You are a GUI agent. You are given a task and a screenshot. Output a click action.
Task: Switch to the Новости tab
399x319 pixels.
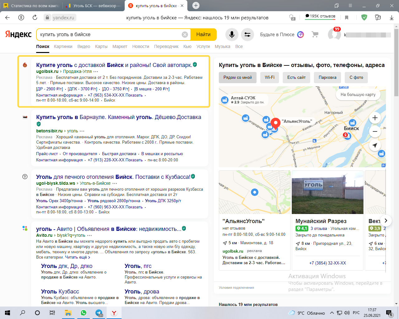coord(141,46)
